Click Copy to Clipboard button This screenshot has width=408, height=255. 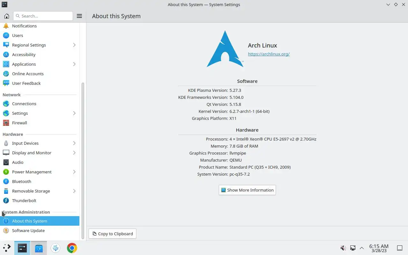coord(113,234)
